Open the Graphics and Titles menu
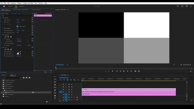This screenshot has width=194, height=109. (x=28, y=3)
